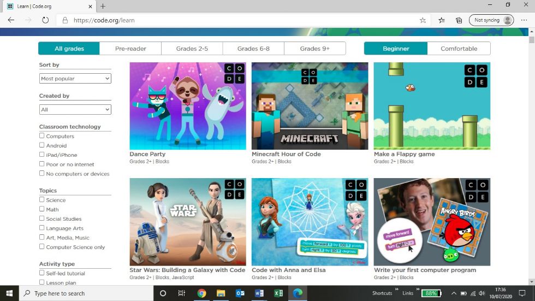Screen dimensions: 535x301
Task: View site info via padlock icon
Action: (x=65, y=20)
